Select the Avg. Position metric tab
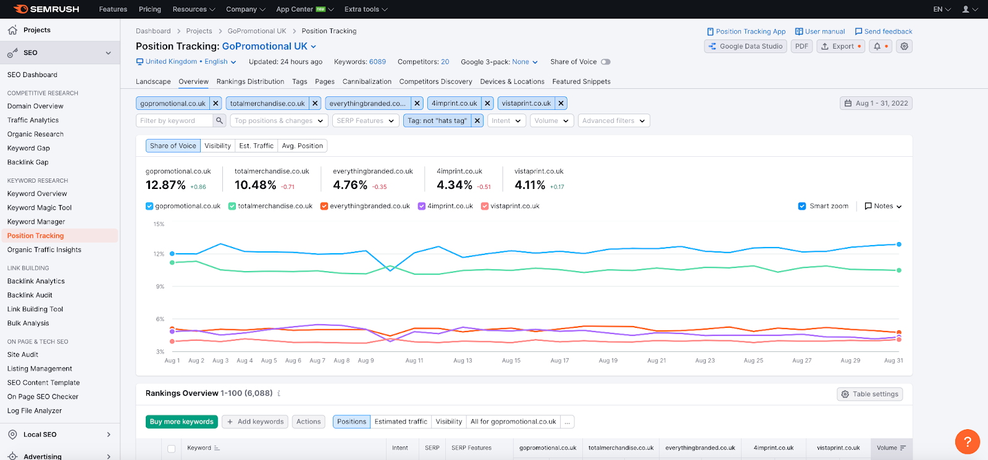This screenshot has width=988, height=460. pos(302,146)
